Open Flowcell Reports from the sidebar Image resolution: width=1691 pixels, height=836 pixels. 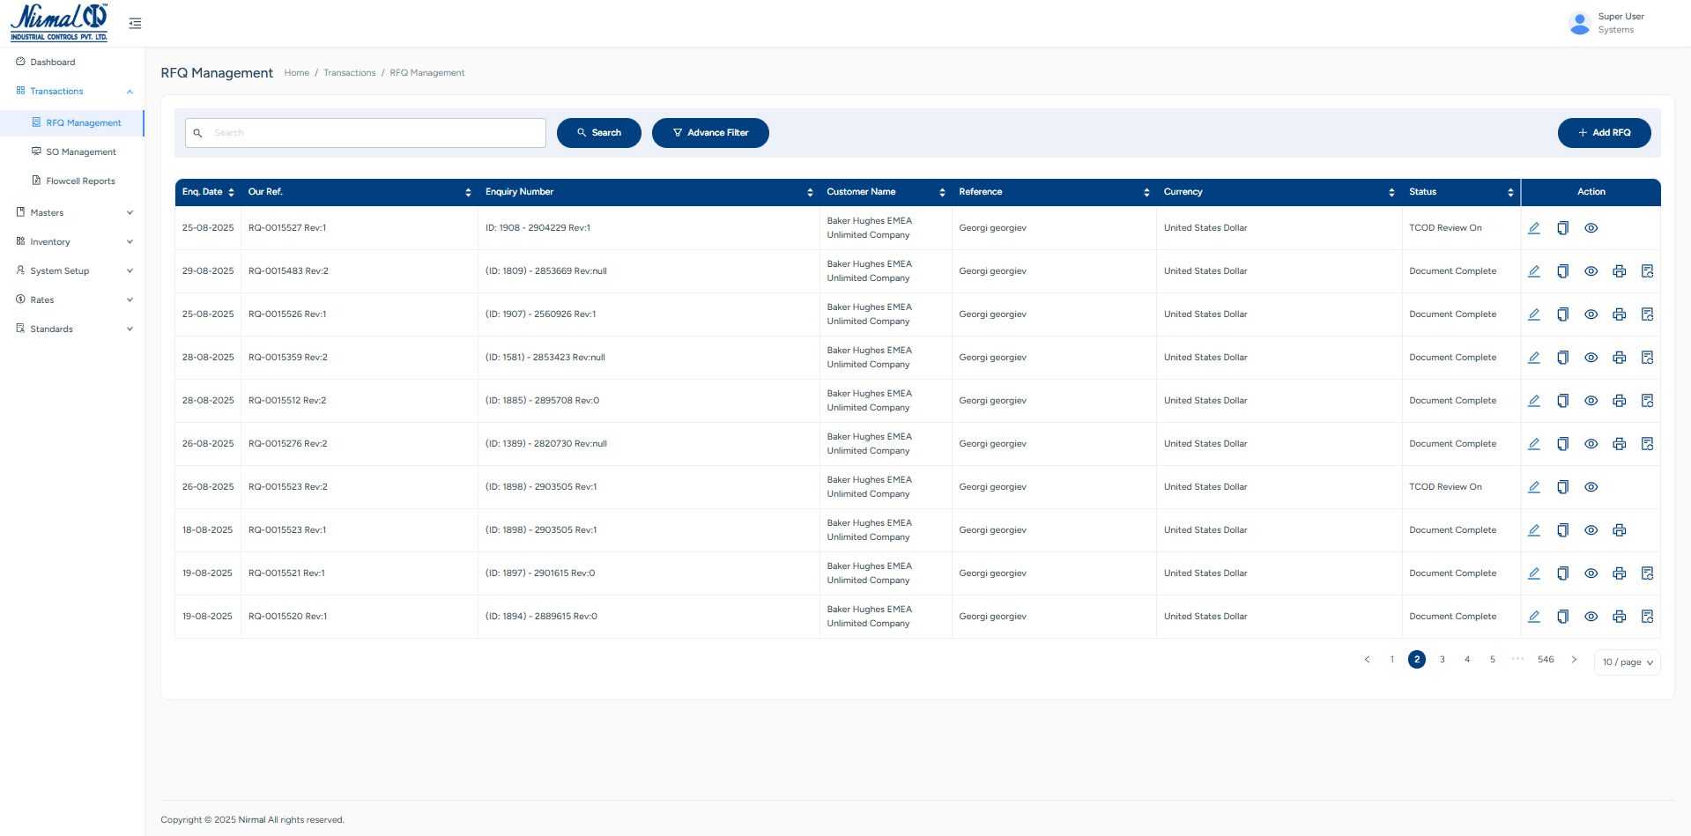[x=81, y=181]
